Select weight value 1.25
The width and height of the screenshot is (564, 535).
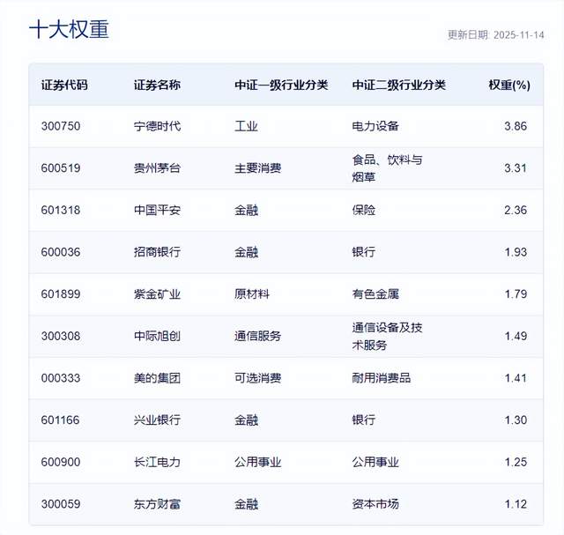tap(516, 463)
